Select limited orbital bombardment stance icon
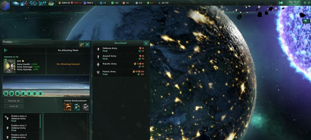The image size is (311, 140). tap(76, 107)
